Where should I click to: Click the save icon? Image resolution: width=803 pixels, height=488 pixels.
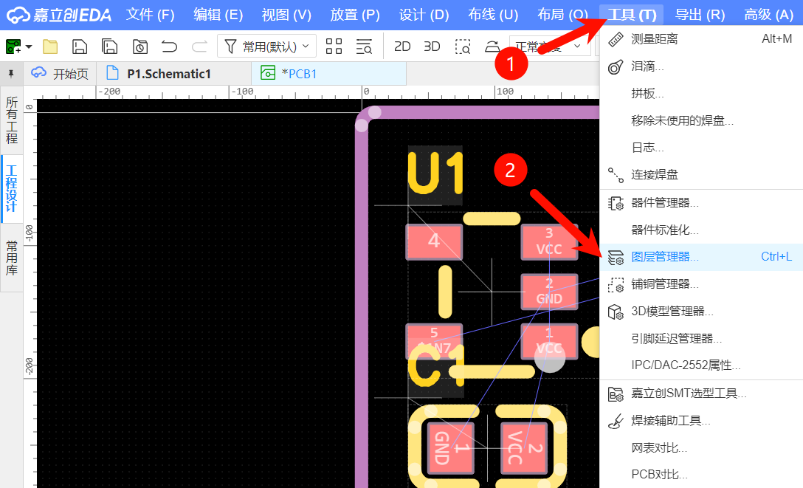coord(80,47)
